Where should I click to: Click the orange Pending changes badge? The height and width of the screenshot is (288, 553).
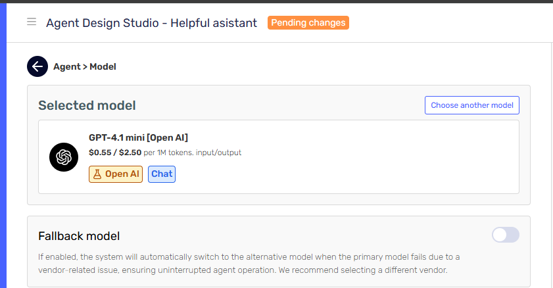pos(308,23)
